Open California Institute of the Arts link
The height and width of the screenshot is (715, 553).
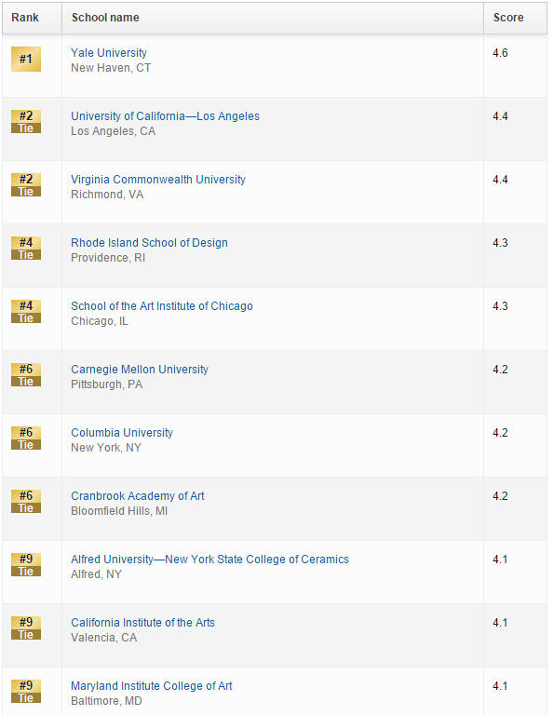pyautogui.click(x=142, y=623)
